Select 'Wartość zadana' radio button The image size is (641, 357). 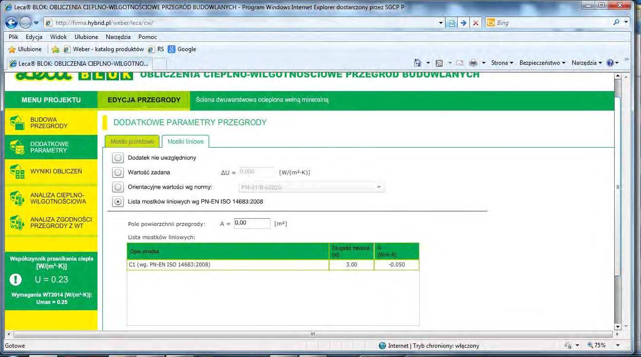[117, 172]
